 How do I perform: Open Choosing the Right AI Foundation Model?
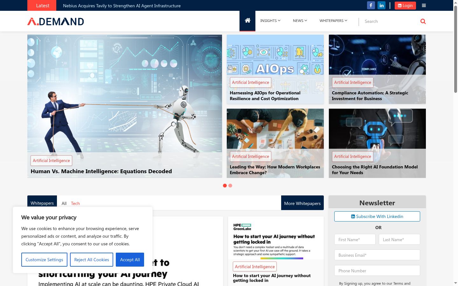pos(375,170)
